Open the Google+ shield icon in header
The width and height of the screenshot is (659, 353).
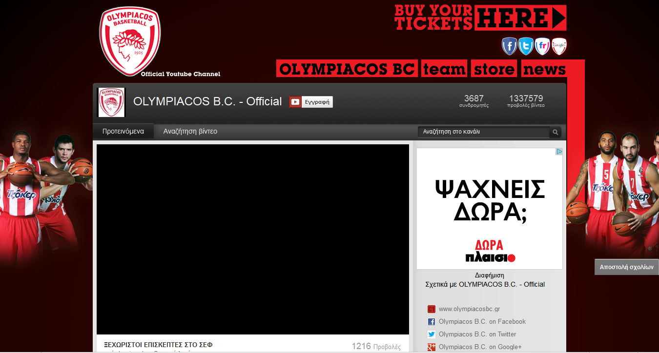(x=559, y=46)
